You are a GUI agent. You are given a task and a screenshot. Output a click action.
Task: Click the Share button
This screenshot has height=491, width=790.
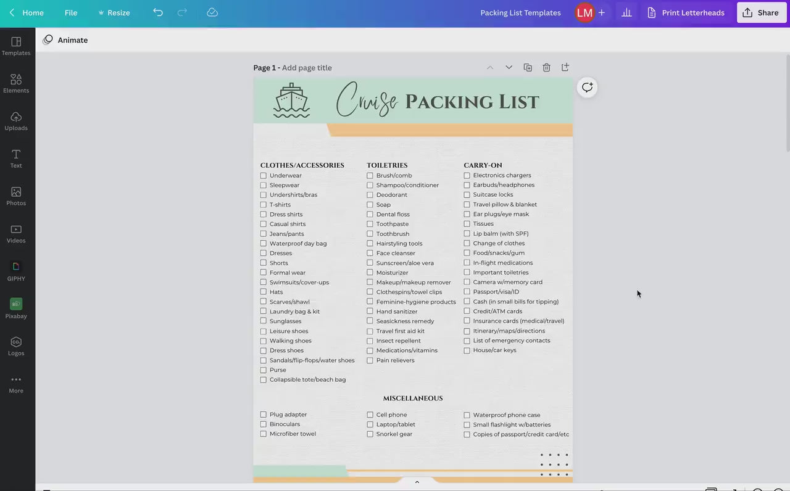click(761, 12)
